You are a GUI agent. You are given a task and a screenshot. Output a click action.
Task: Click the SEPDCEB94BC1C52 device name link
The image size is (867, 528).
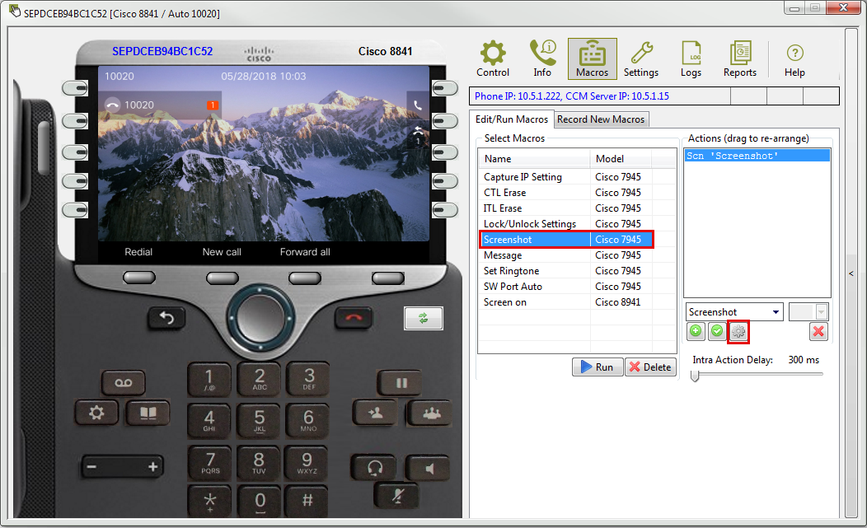pyautogui.click(x=162, y=51)
